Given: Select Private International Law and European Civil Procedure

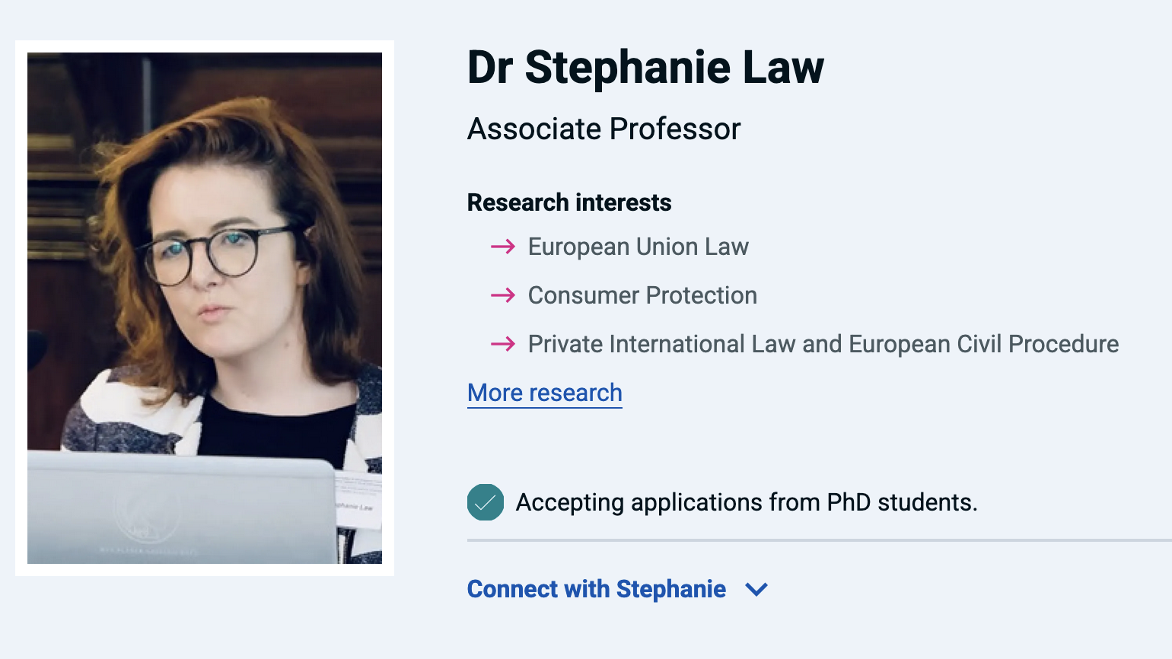Looking at the screenshot, I should (x=823, y=344).
